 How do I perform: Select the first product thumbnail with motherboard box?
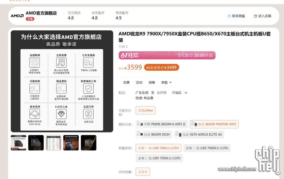(x=19, y=143)
